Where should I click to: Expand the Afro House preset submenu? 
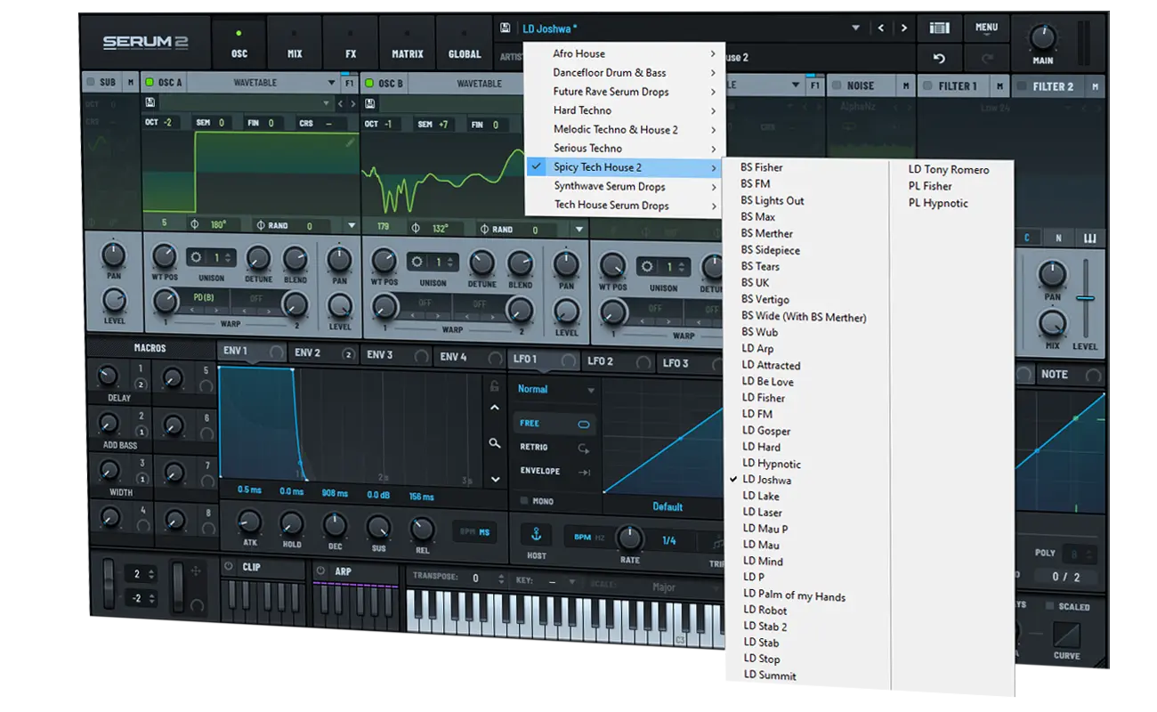[625, 53]
